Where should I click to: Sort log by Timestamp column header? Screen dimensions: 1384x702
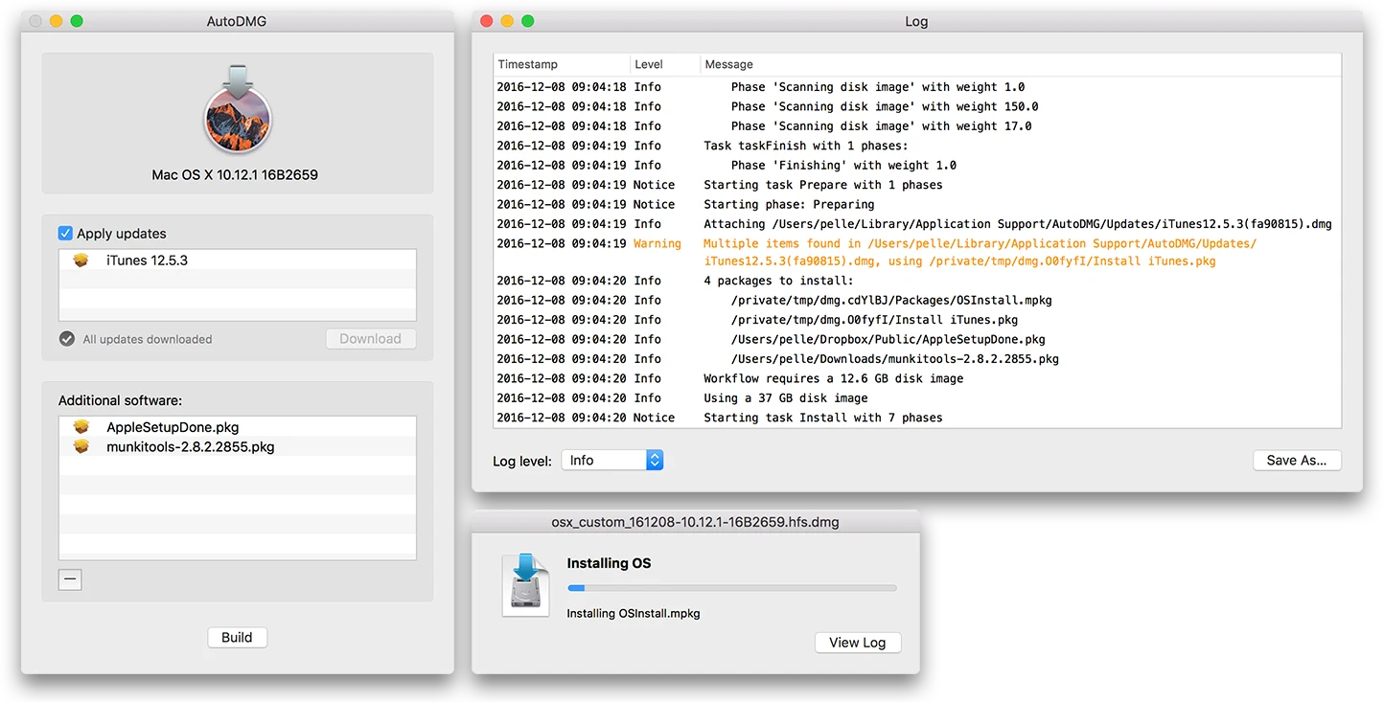click(562, 64)
